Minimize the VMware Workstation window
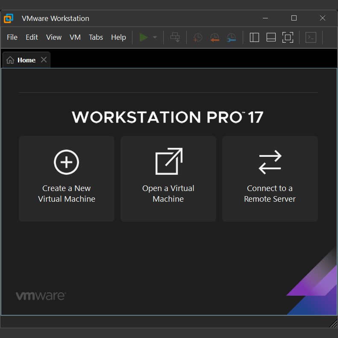 click(x=265, y=18)
